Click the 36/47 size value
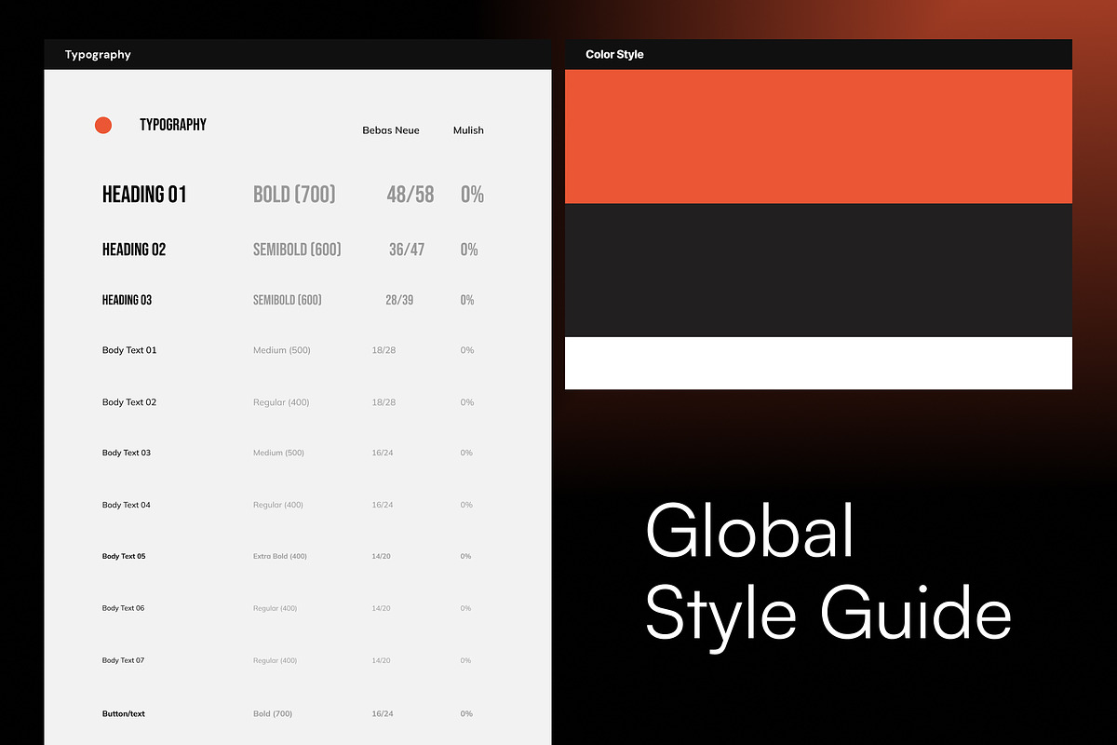 [407, 250]
